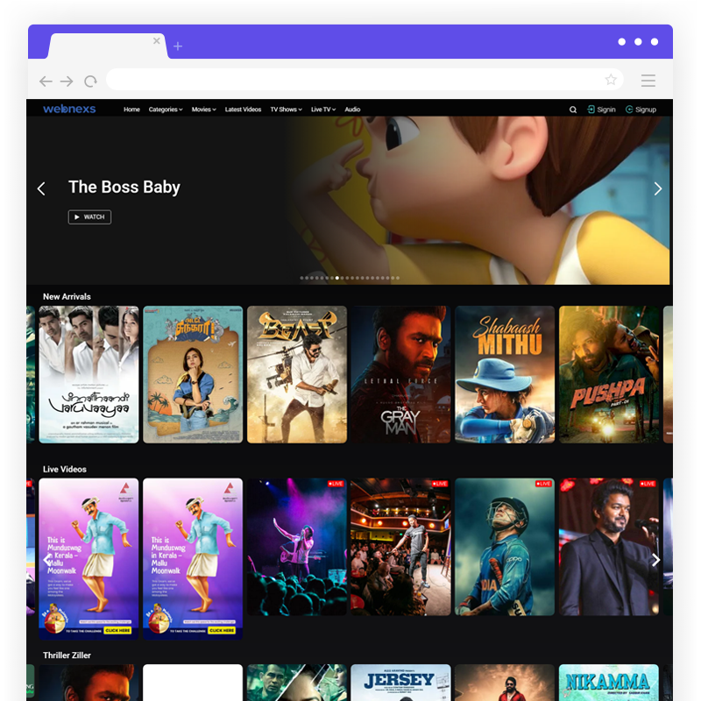Expand the Movies dropdown
701x701 pixels.
point(204,109)
